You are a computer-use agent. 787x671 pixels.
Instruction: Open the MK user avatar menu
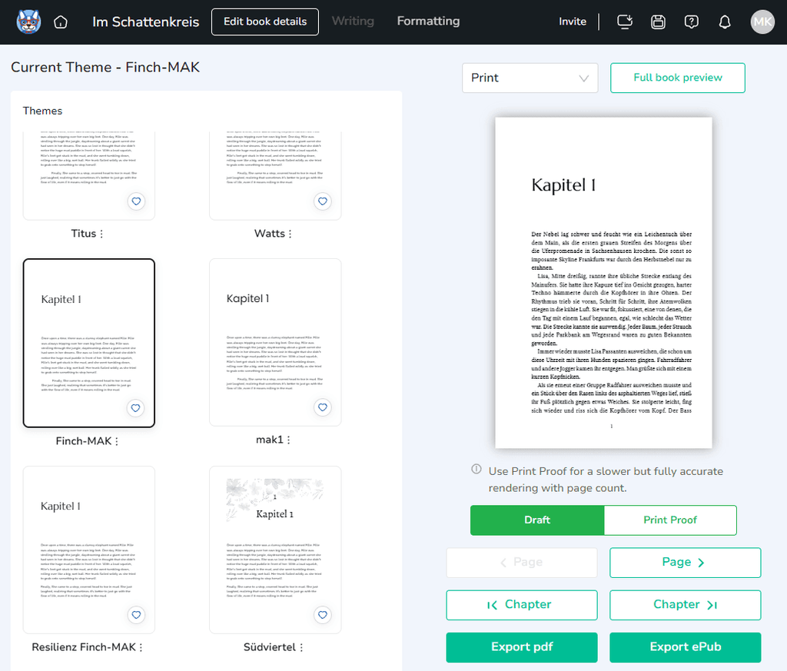(762, 22)
